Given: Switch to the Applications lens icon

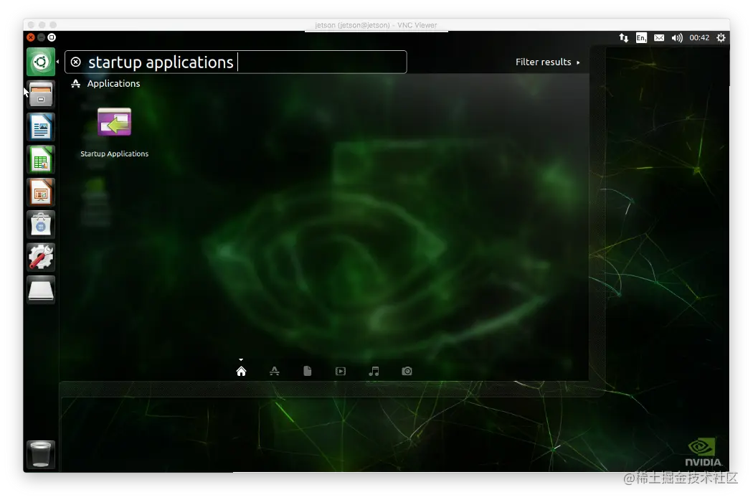Looking at the screenshot, I should coord(274,372).
